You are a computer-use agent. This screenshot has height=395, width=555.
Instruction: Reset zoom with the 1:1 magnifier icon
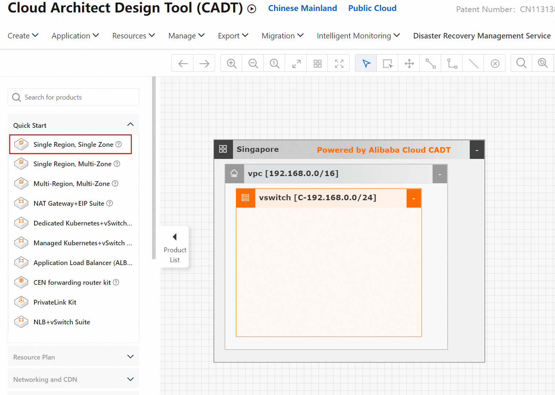point(274,63)
